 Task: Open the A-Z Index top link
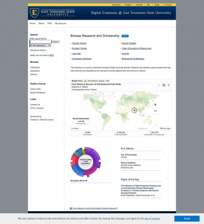click(168, 4)
